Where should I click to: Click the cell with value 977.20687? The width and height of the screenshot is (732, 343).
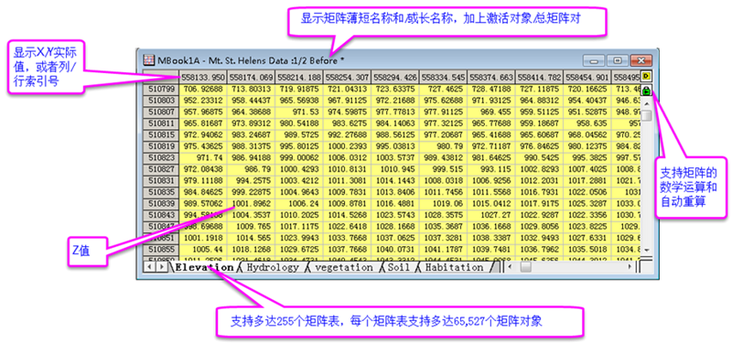444,134
